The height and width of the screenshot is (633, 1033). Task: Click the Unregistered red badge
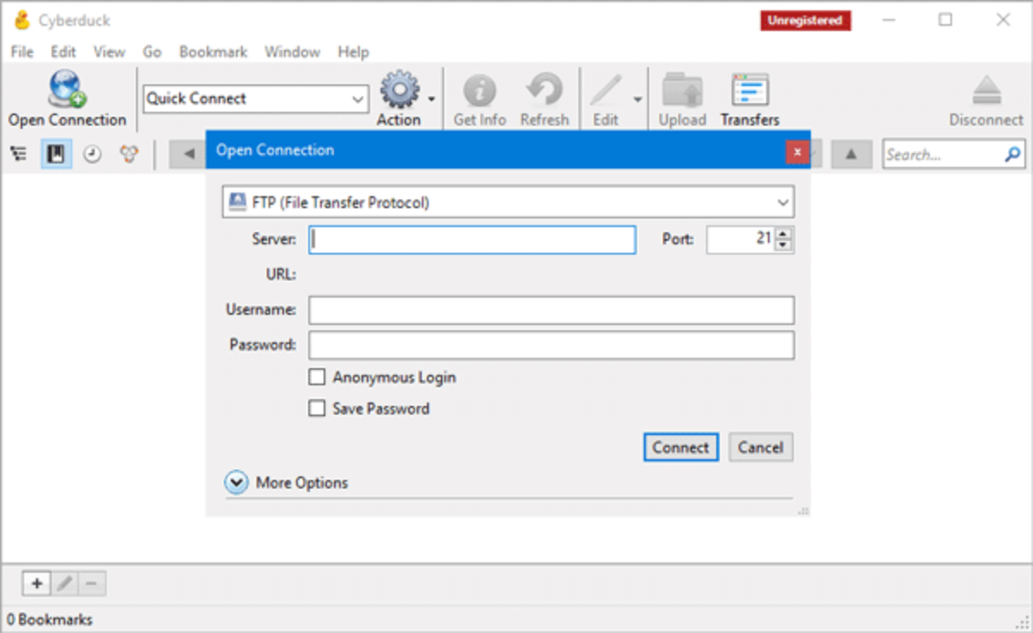(806, 22)
